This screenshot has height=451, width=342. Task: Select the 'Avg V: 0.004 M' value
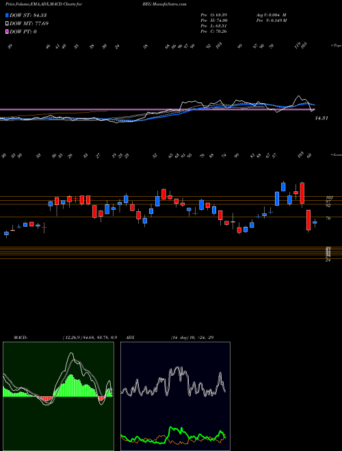[x=271, y=15]
